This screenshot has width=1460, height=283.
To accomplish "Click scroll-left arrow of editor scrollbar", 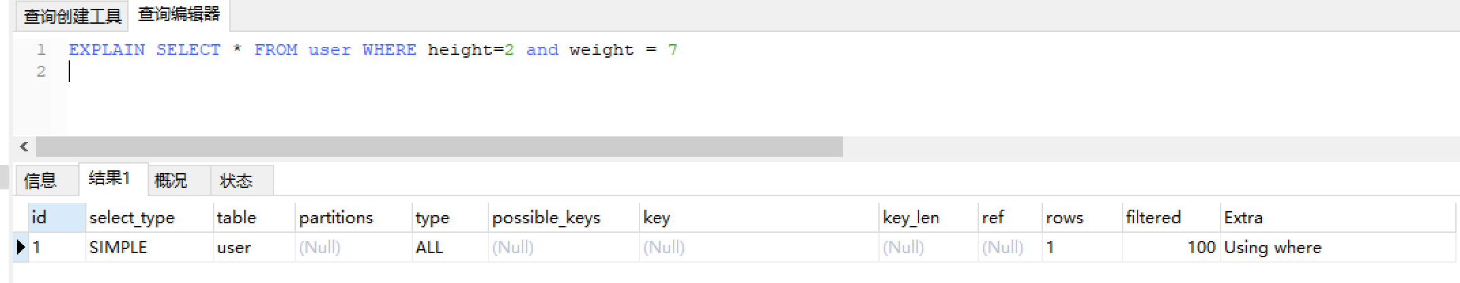I will (x=24, y=147).
